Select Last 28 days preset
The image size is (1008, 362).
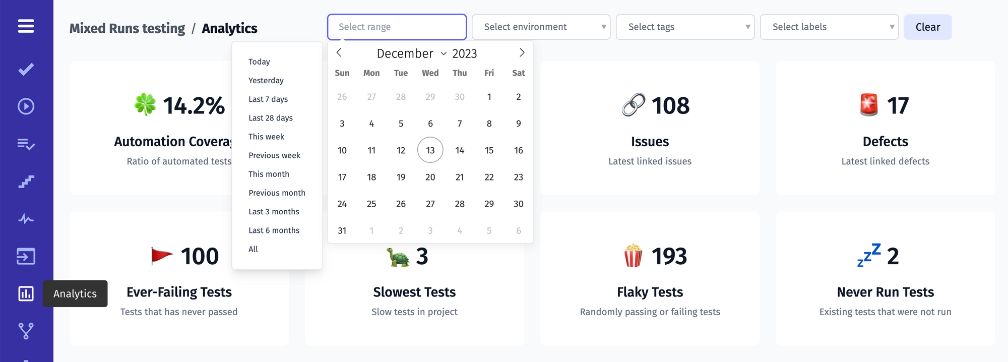click(x=271, y=118)
